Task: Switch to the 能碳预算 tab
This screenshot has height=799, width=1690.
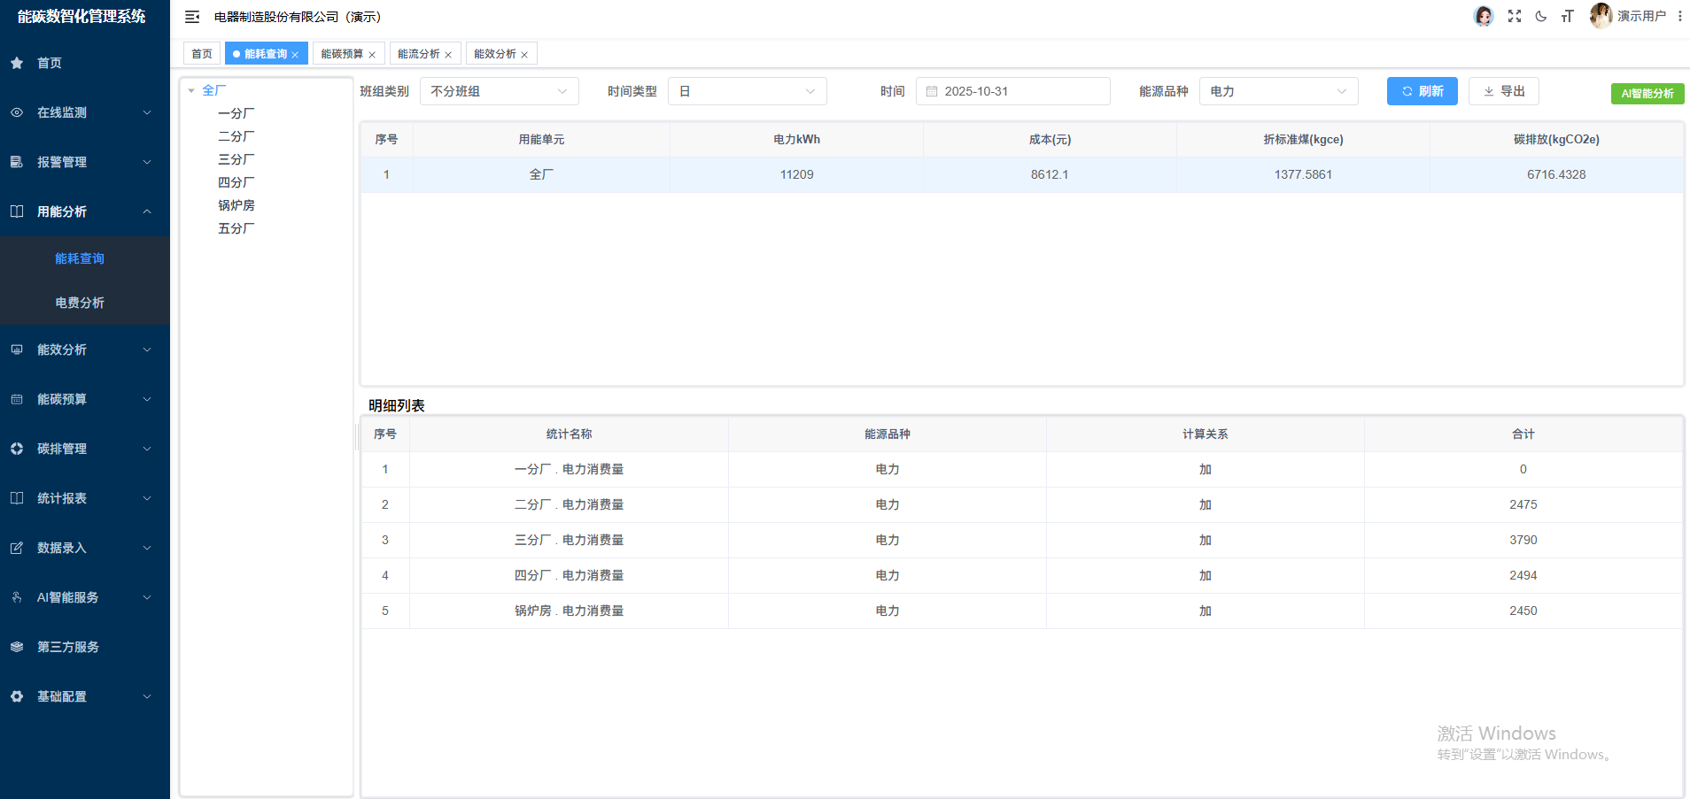Action: tap(342, 53)
